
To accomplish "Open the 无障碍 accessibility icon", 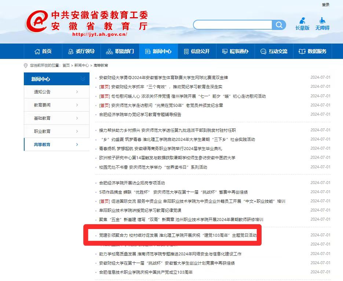I will (322, 24).
